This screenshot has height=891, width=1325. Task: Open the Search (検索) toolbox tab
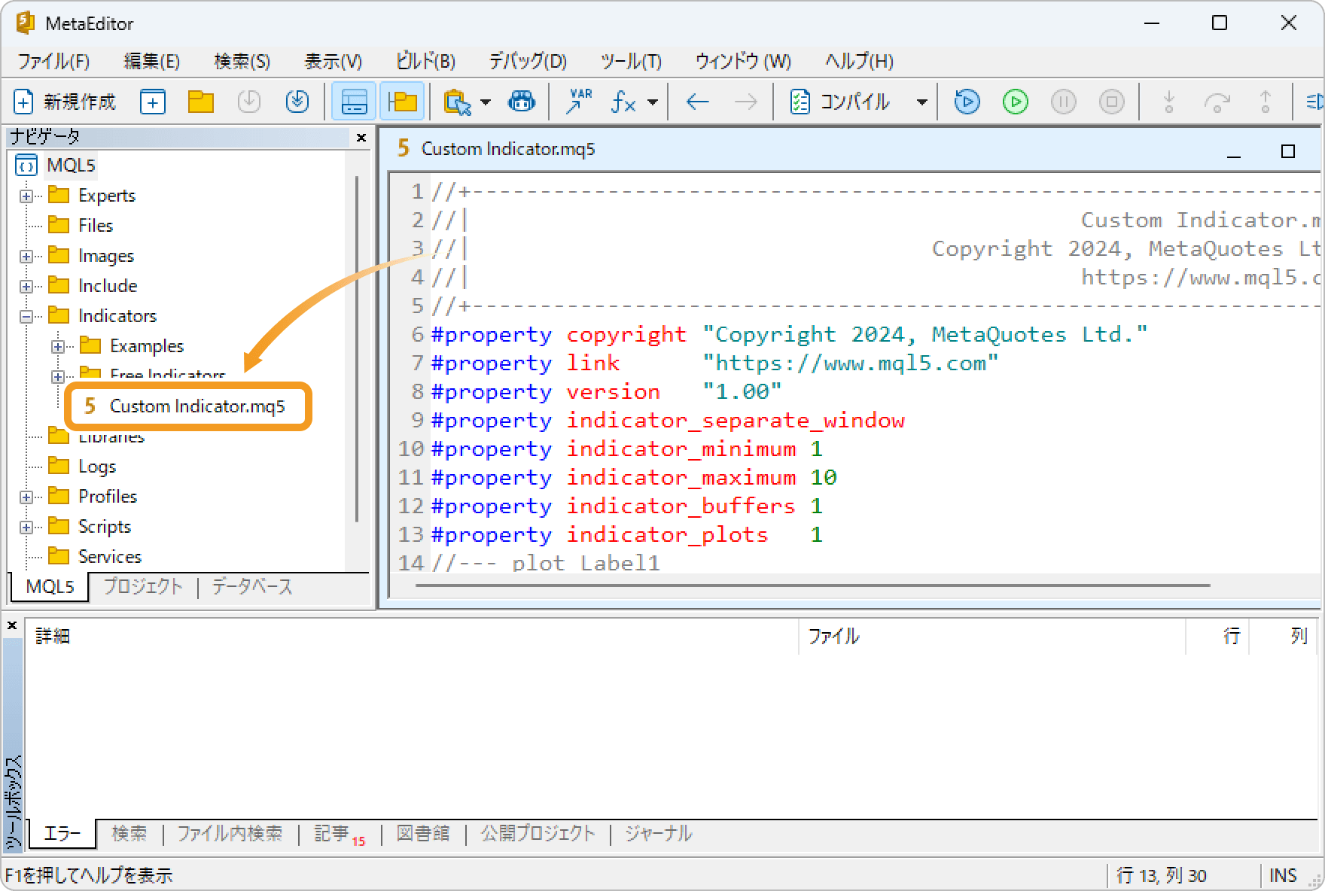coord(129,833)
